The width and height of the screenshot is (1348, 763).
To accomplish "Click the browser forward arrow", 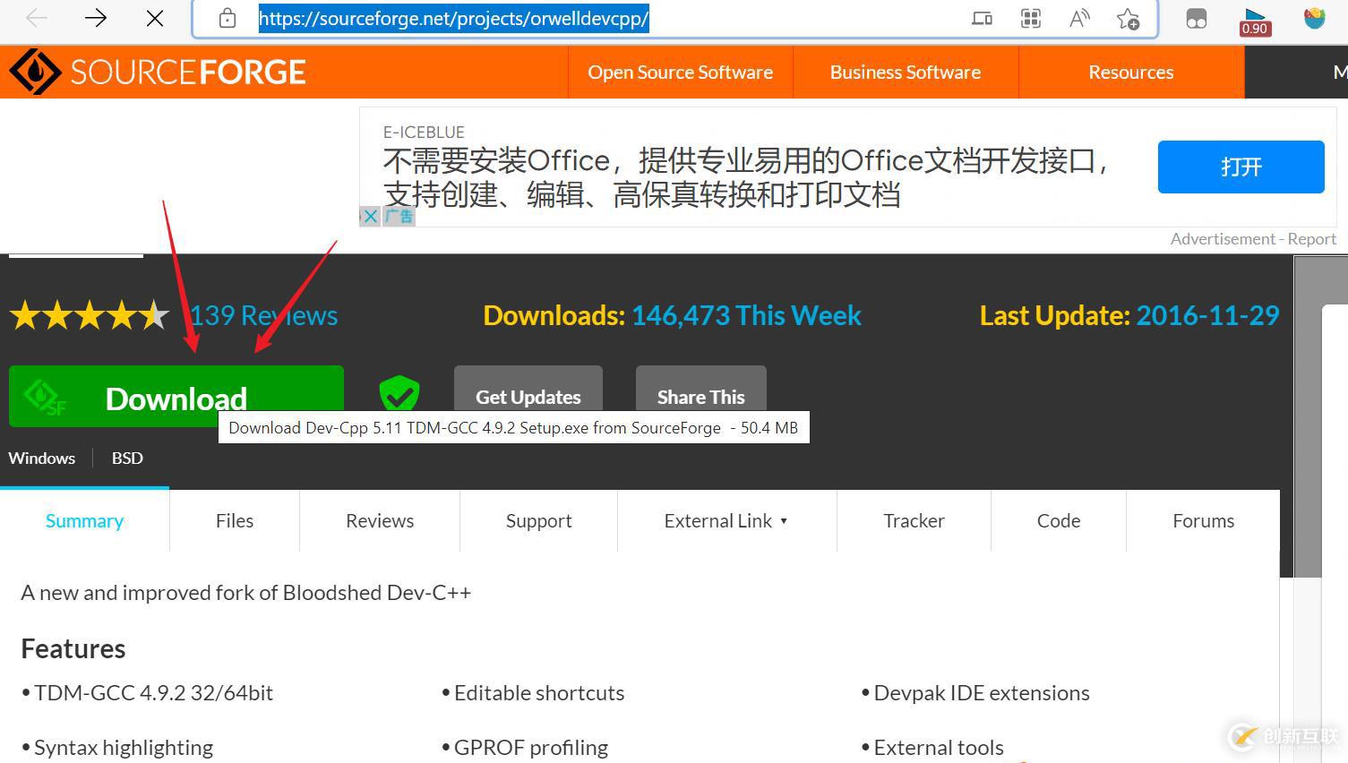I will coord(96,18).
